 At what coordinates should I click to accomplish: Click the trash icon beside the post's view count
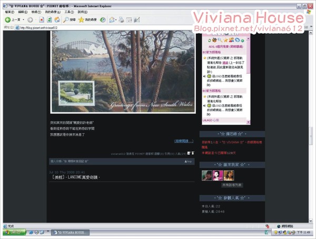193,153
